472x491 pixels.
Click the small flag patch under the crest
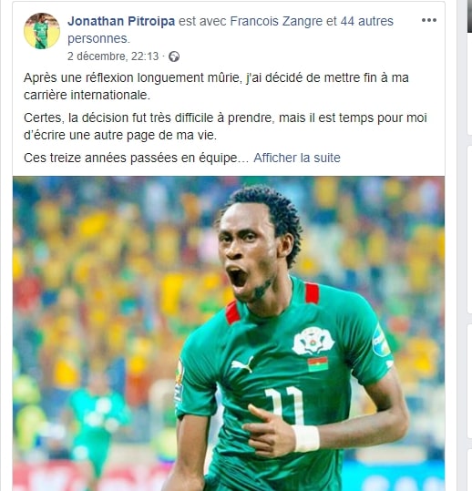[318, 363]
